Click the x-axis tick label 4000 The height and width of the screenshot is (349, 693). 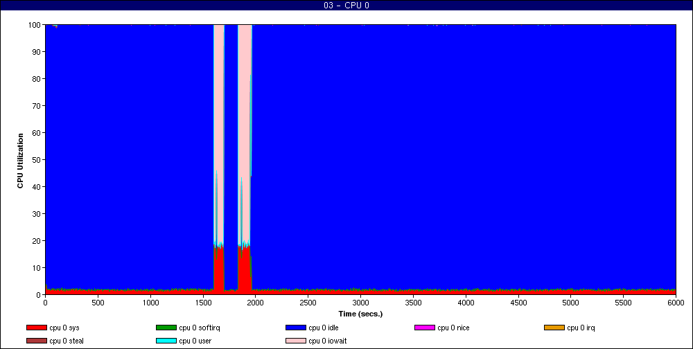click(x=466, y=303)
